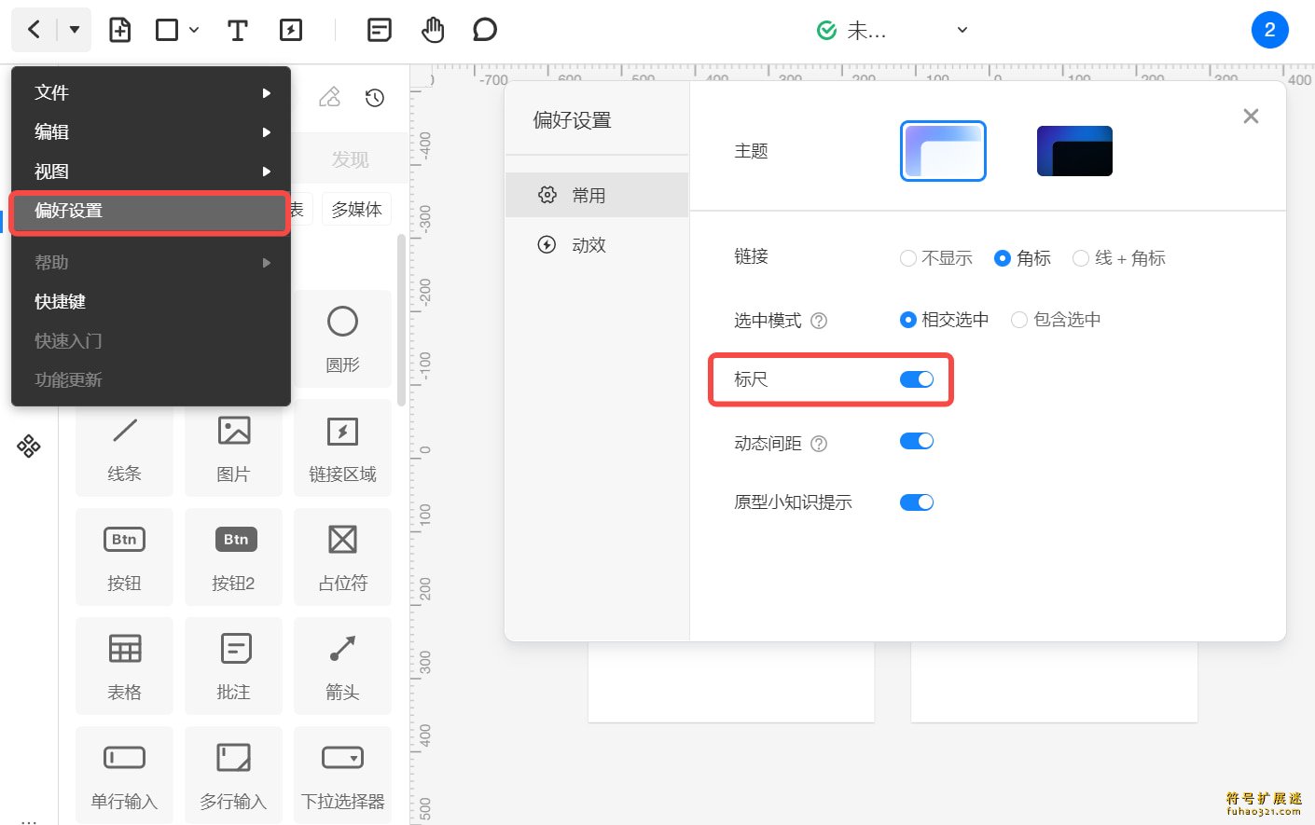1315x825 pixels.
Task: Select 线 + 角标 link radio option
Action: (x=1119, y=258)
